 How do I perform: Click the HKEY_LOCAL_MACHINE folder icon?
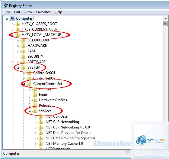click(x=18, y=35)
